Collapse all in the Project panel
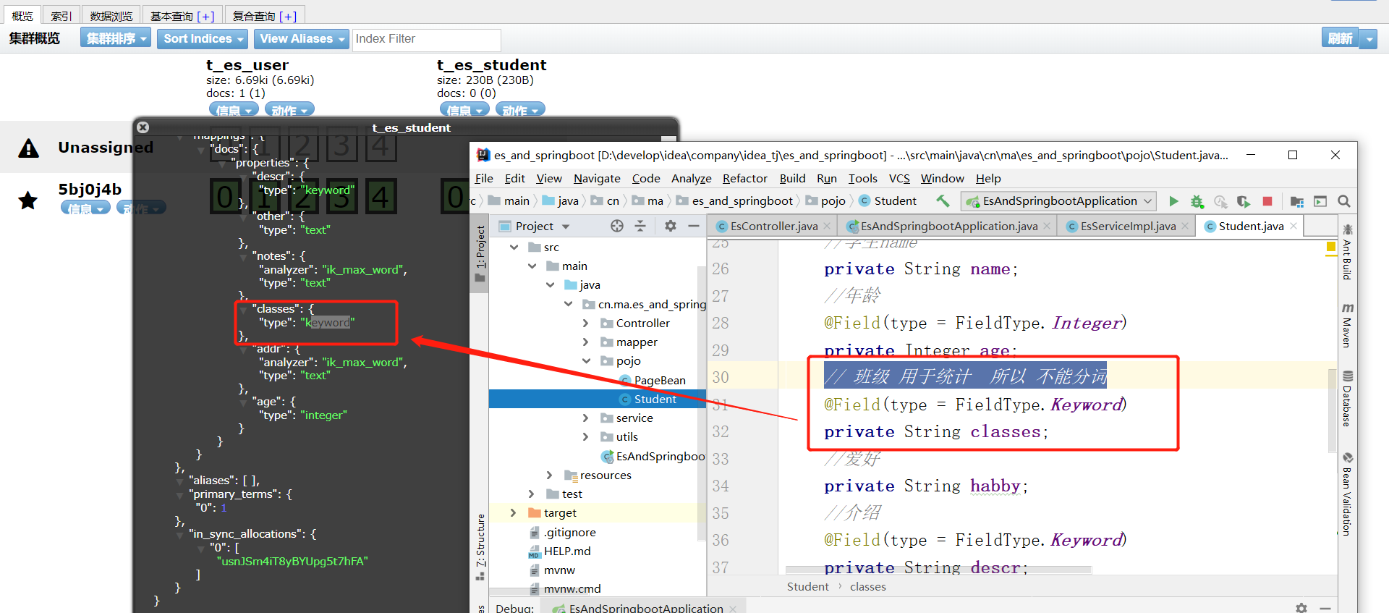 pos(640,226)
